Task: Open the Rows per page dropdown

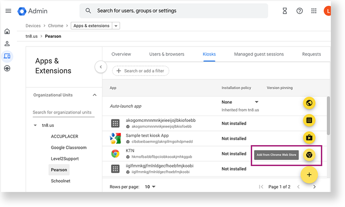Action: coord(150,187)
